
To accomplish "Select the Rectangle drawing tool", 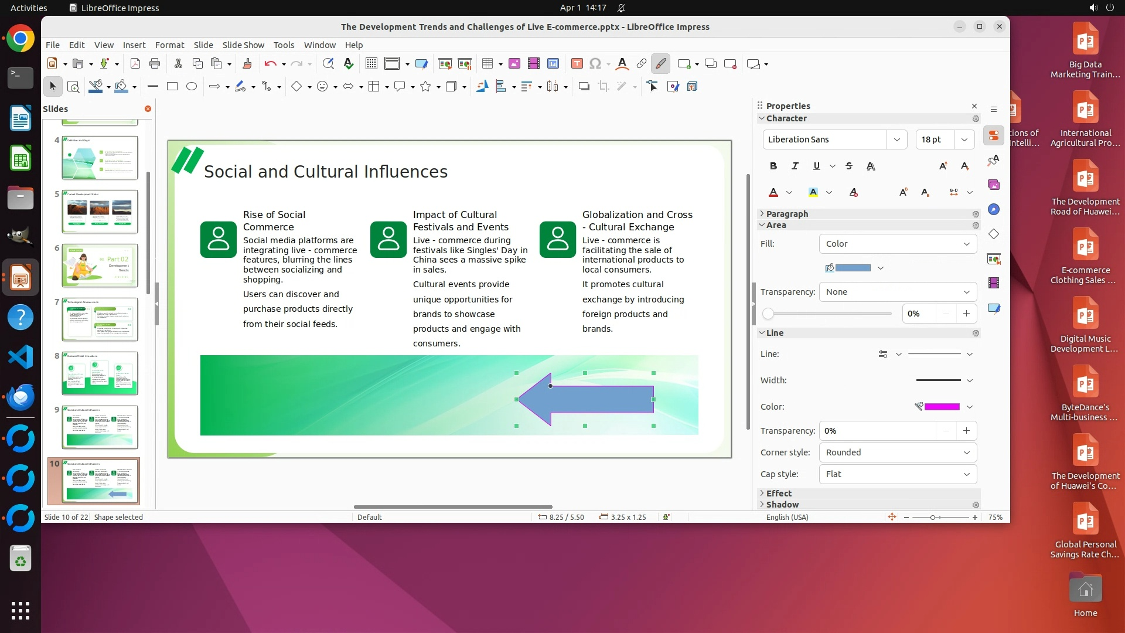I will pos(172,87).
